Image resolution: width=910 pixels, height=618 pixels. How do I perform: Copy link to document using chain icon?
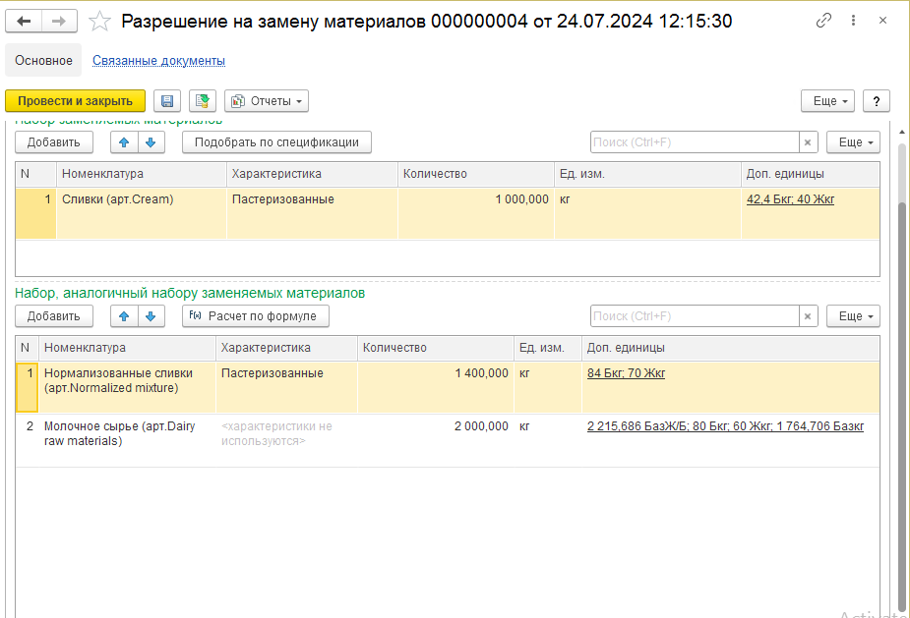coord(824,21)
